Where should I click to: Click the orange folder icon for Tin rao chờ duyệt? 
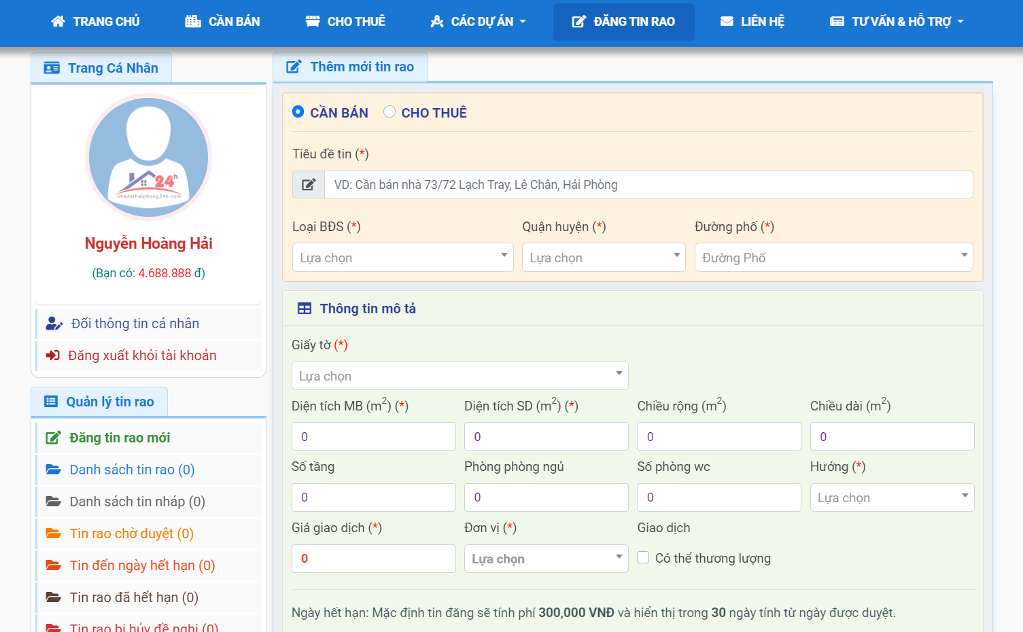tap(53, 533)
